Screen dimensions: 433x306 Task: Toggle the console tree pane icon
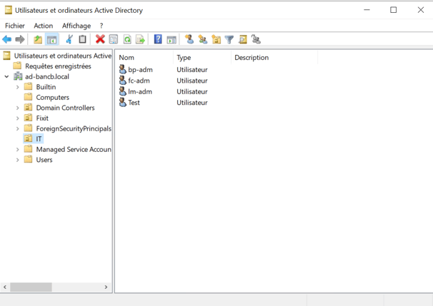tap(51, 39)
